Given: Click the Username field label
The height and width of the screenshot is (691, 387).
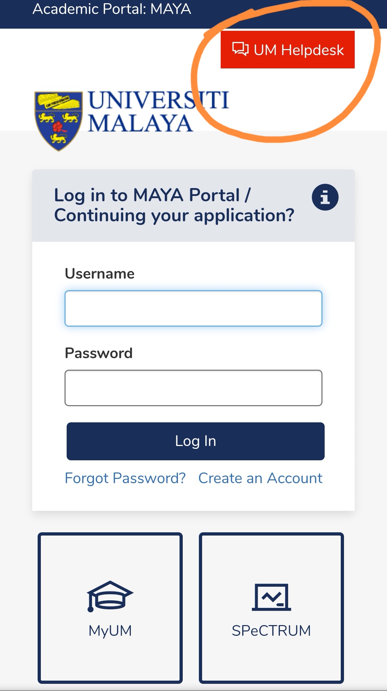Looking at the screenshot, I should [x=100, y=274].
